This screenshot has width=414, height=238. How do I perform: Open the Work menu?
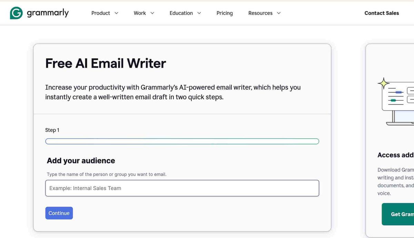pos(140,13)
